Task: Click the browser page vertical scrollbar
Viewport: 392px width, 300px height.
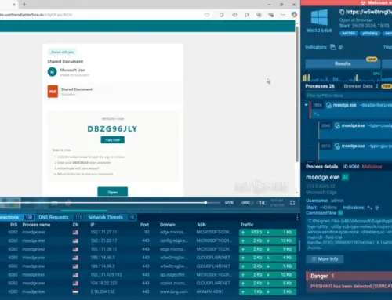Action: (x=297, y=94)
